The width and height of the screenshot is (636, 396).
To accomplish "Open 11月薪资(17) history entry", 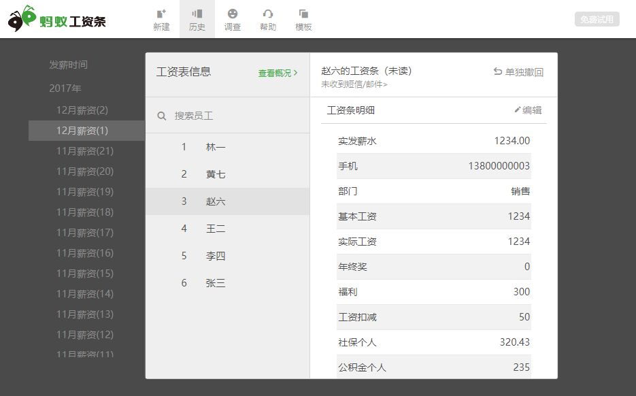I will click(x=85, y=233).
